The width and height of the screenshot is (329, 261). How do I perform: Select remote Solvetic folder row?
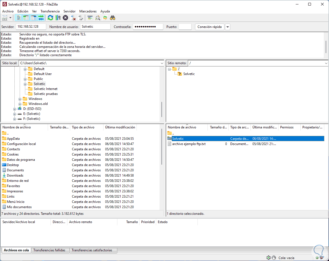[246, 139]
